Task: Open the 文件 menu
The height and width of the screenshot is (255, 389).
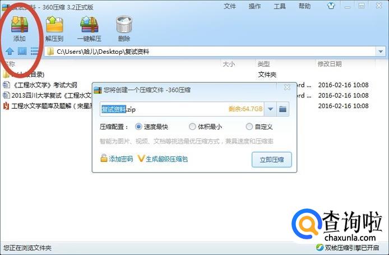Action: (x=230, y=6)
